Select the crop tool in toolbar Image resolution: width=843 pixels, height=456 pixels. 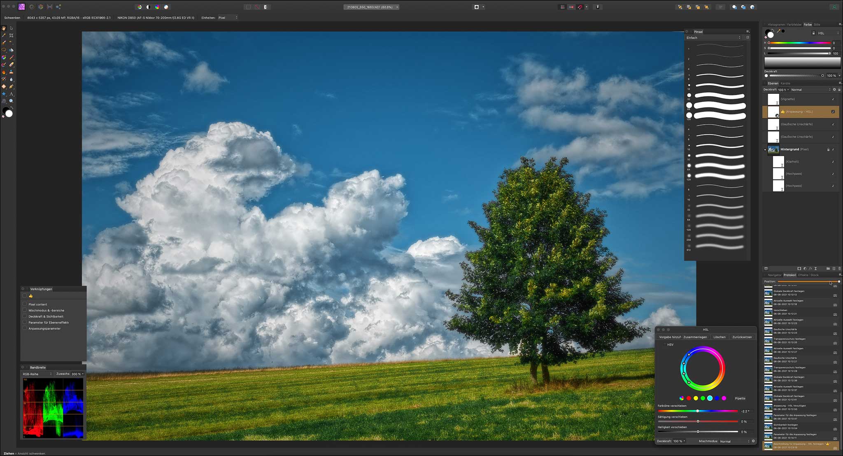coord(11,35)
